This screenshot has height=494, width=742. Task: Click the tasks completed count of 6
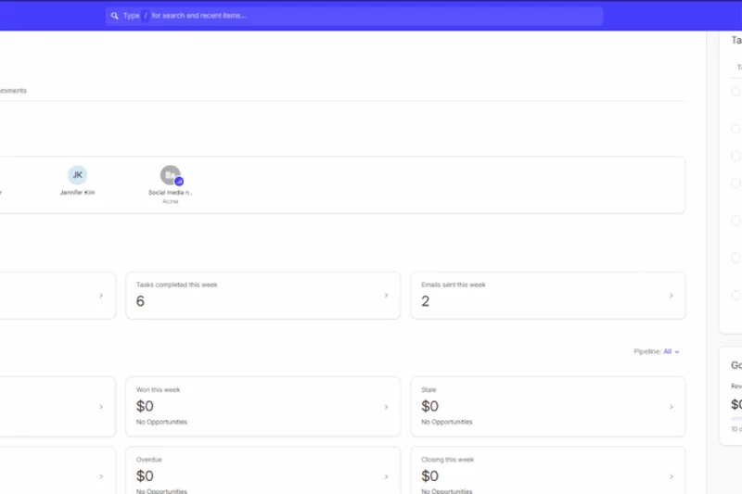[140, 301]
